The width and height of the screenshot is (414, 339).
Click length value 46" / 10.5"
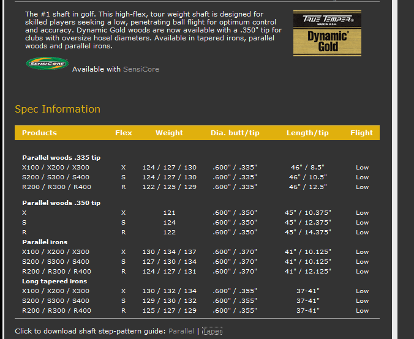[x=307, y=177]
